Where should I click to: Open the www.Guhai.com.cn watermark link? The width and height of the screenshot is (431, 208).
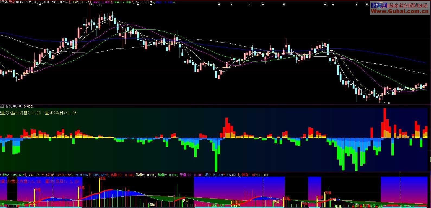pyautogui.click(x=400, y=11)
